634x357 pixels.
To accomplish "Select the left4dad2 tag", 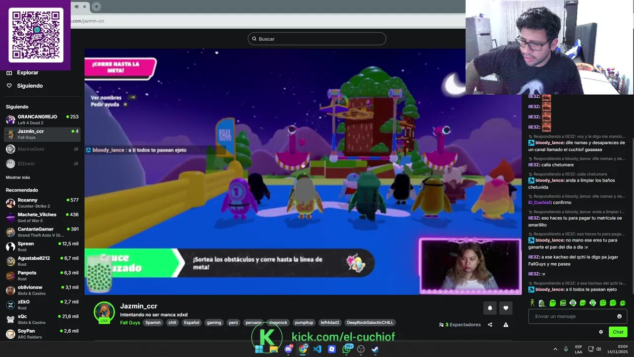I will (330, 322).
